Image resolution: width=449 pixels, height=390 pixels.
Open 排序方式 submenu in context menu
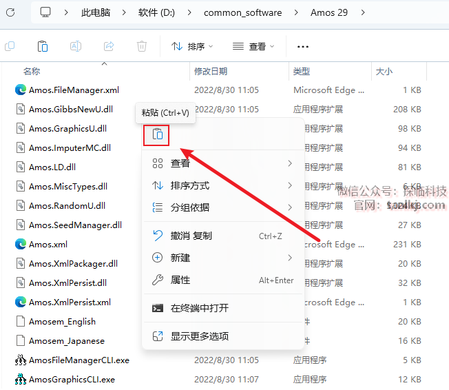223,185
